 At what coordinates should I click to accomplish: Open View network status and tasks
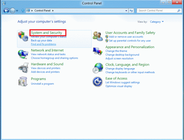(x=48, y=54)
